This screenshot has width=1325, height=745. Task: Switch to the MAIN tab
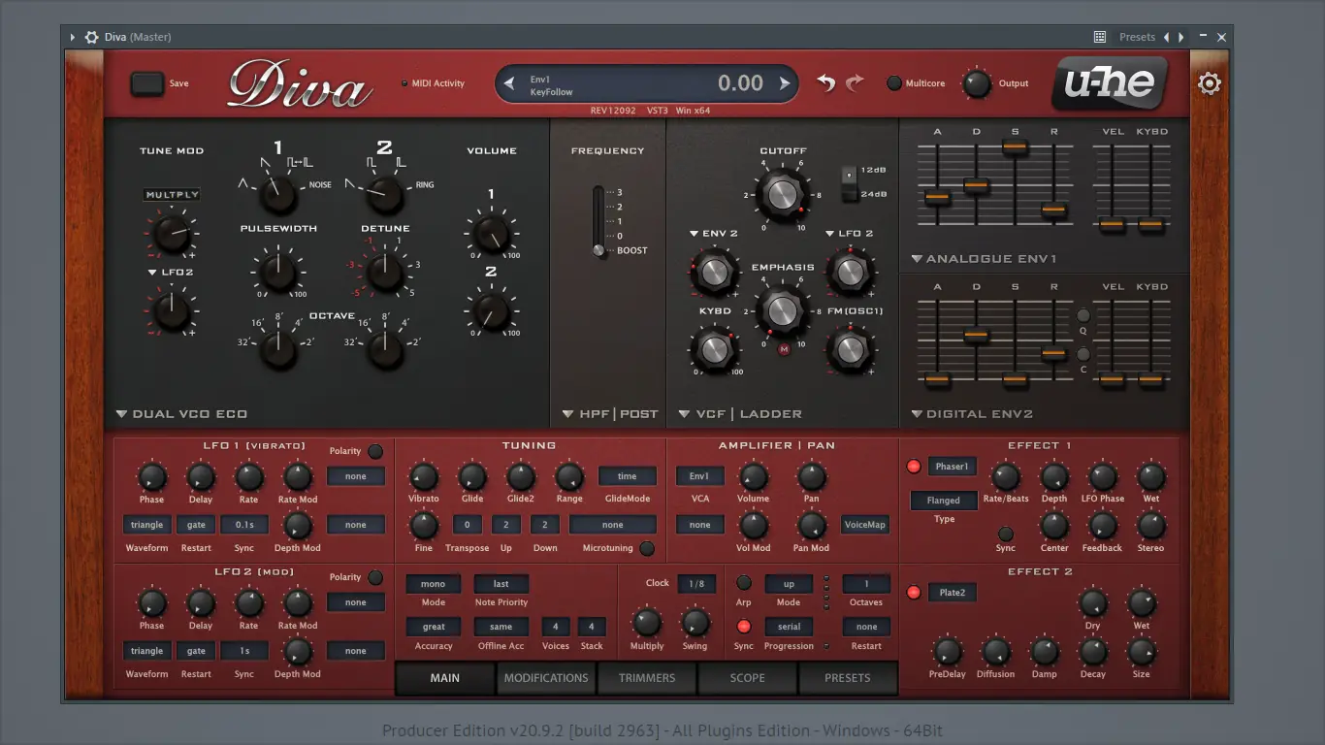(445, 678)
